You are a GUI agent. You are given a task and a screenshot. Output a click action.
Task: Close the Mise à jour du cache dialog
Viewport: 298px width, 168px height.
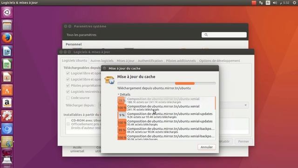(x=104, y=68)
